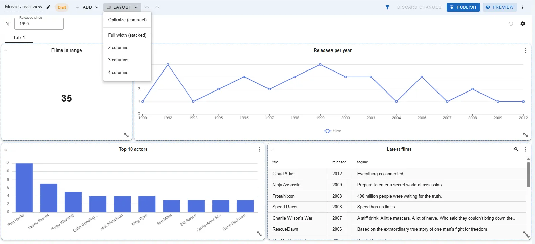
Task: Choose Optimize (compact) layout
Action: [x=127, y=20]
